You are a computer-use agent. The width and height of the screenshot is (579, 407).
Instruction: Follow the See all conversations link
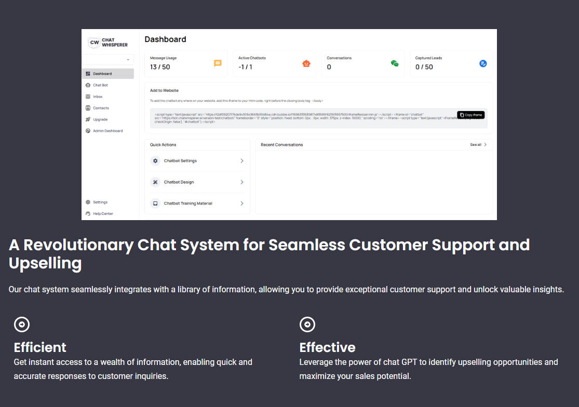pyautogui.click(x=478, y=145)
